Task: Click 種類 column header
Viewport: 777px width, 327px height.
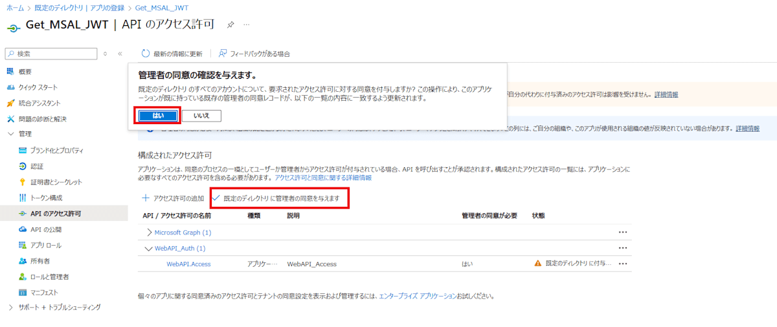Action: coord(254,215)
